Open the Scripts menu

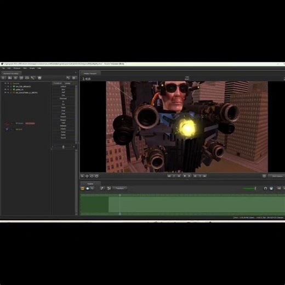(x=32, y=68)
